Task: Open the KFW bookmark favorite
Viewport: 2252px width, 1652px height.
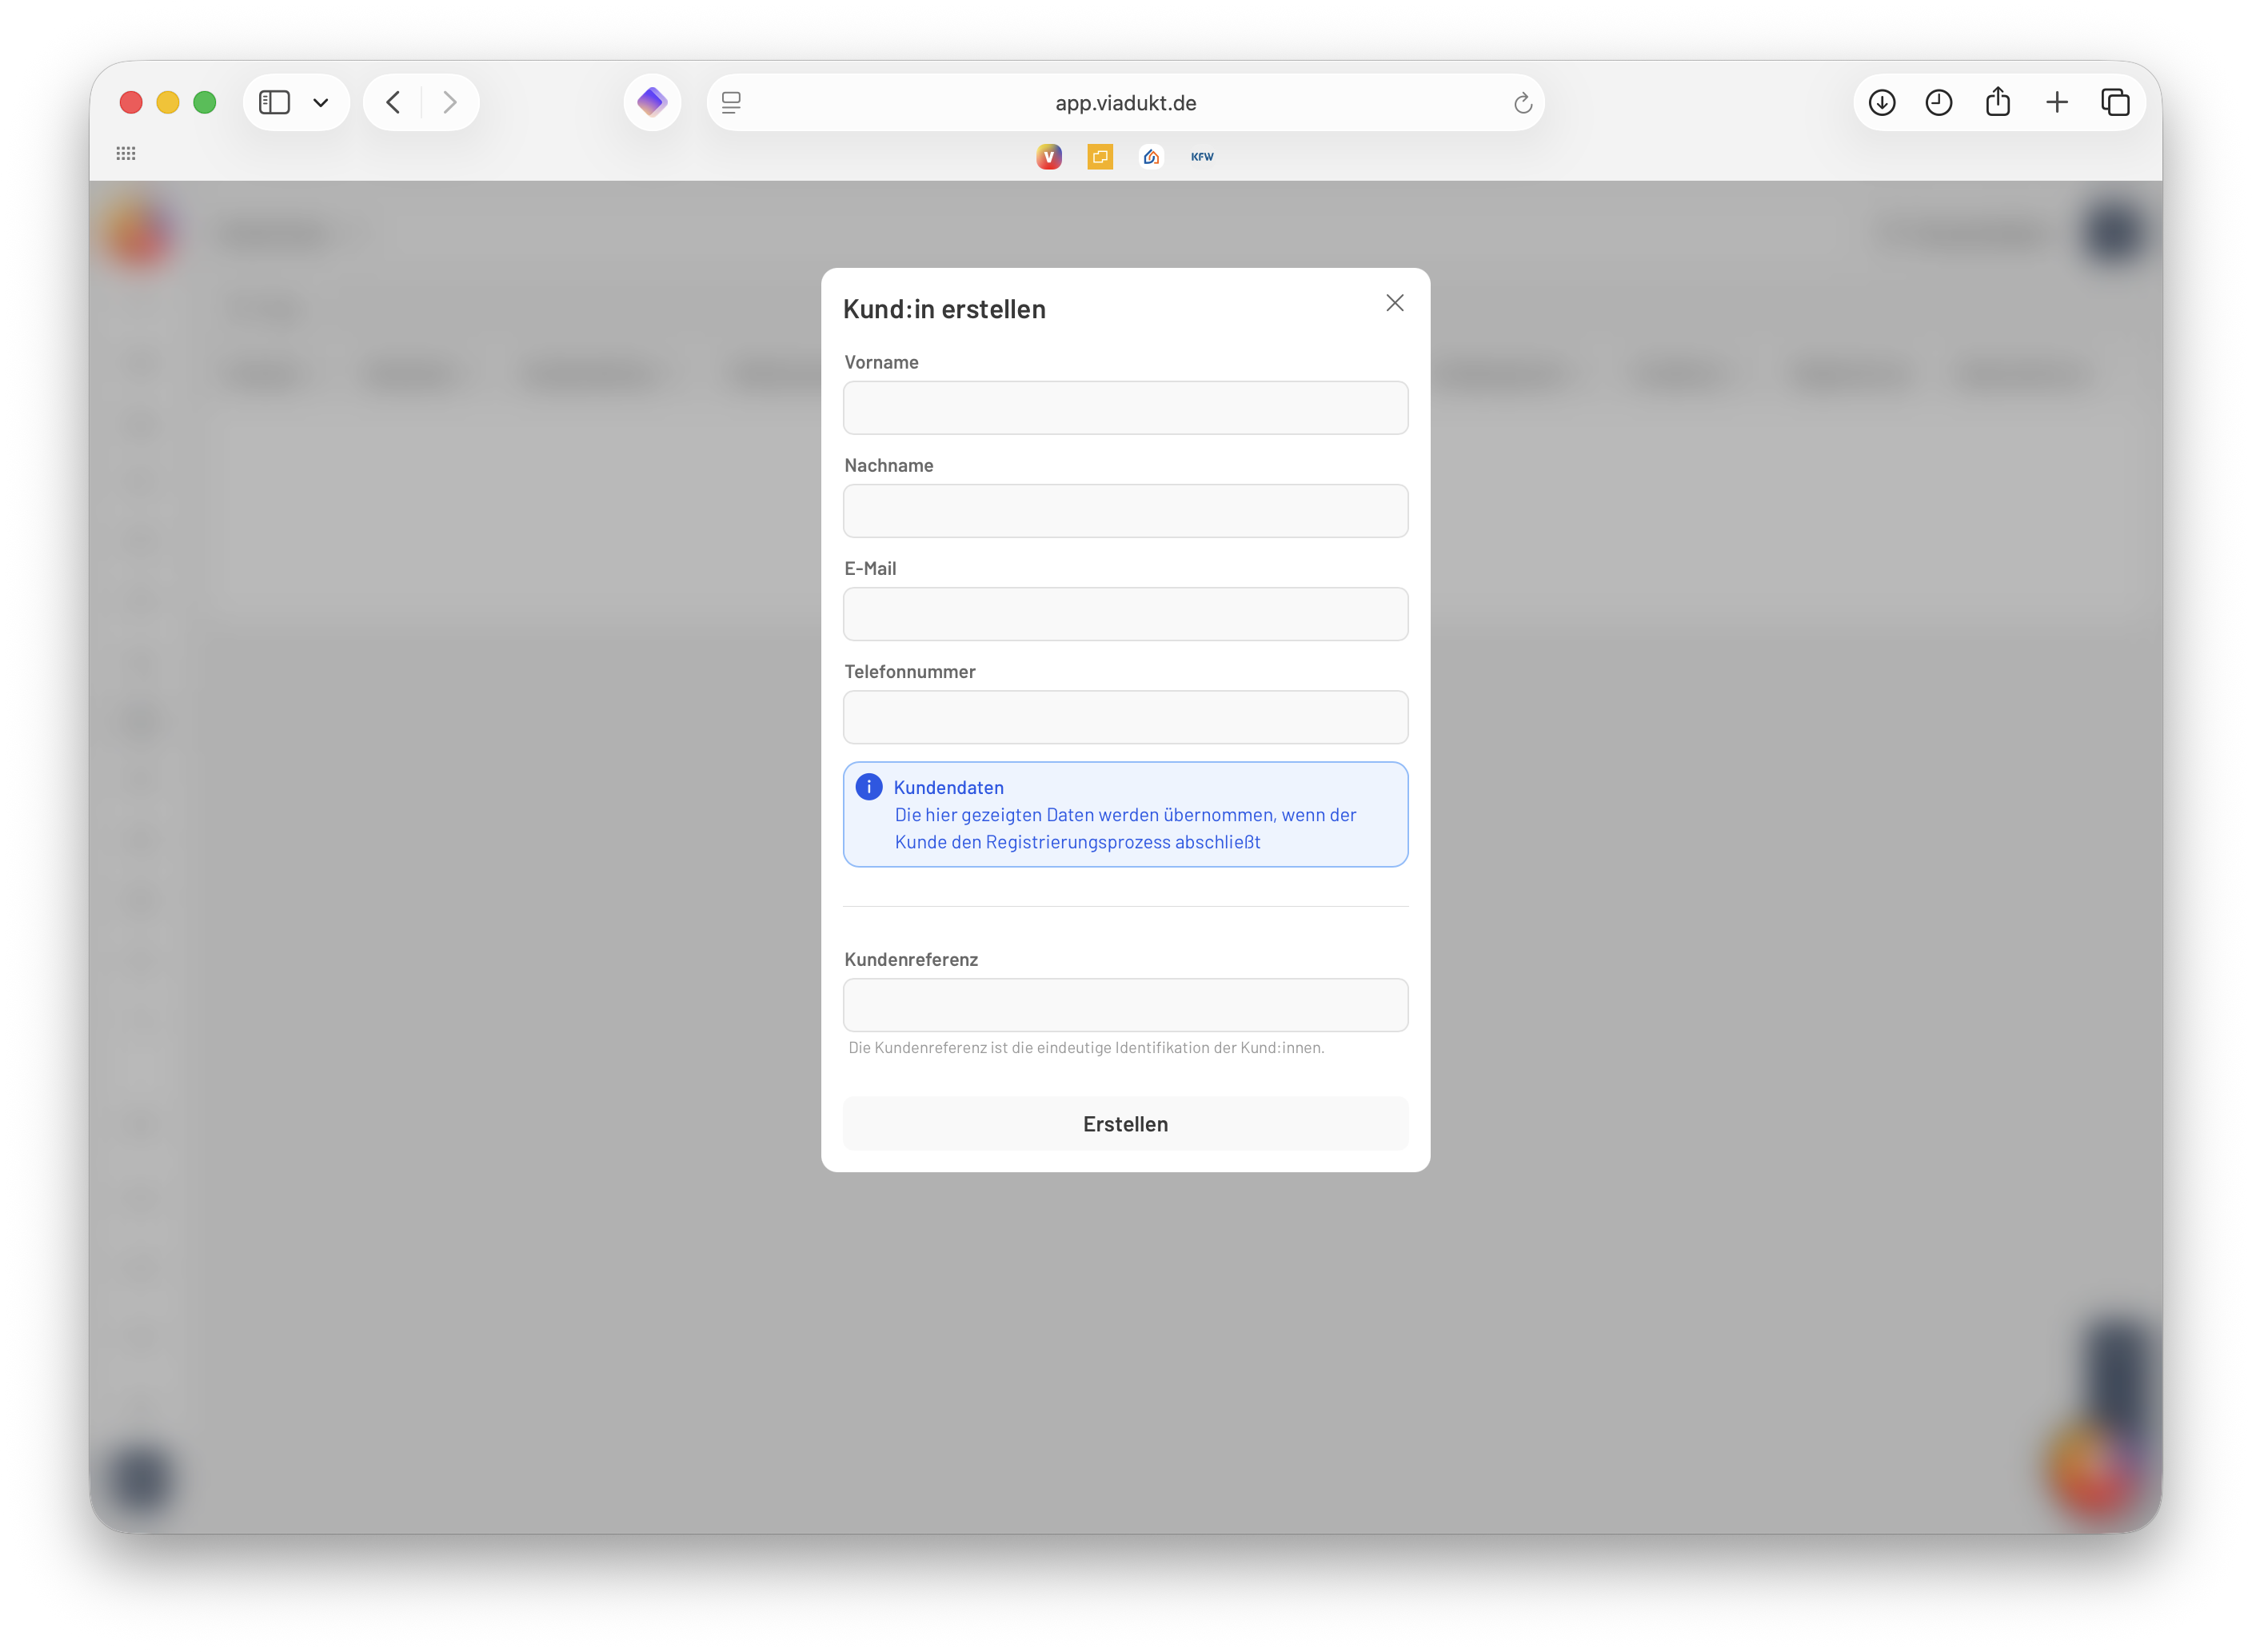Action: (x=1202, y=157)
